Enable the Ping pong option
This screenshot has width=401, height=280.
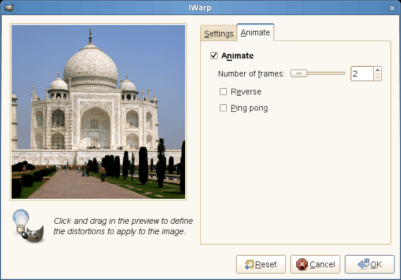223,108
